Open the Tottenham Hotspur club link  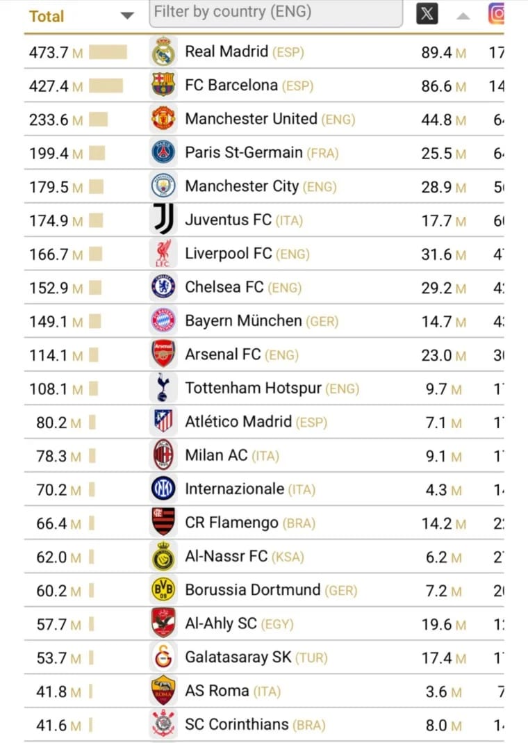click(x=253, y=388)
